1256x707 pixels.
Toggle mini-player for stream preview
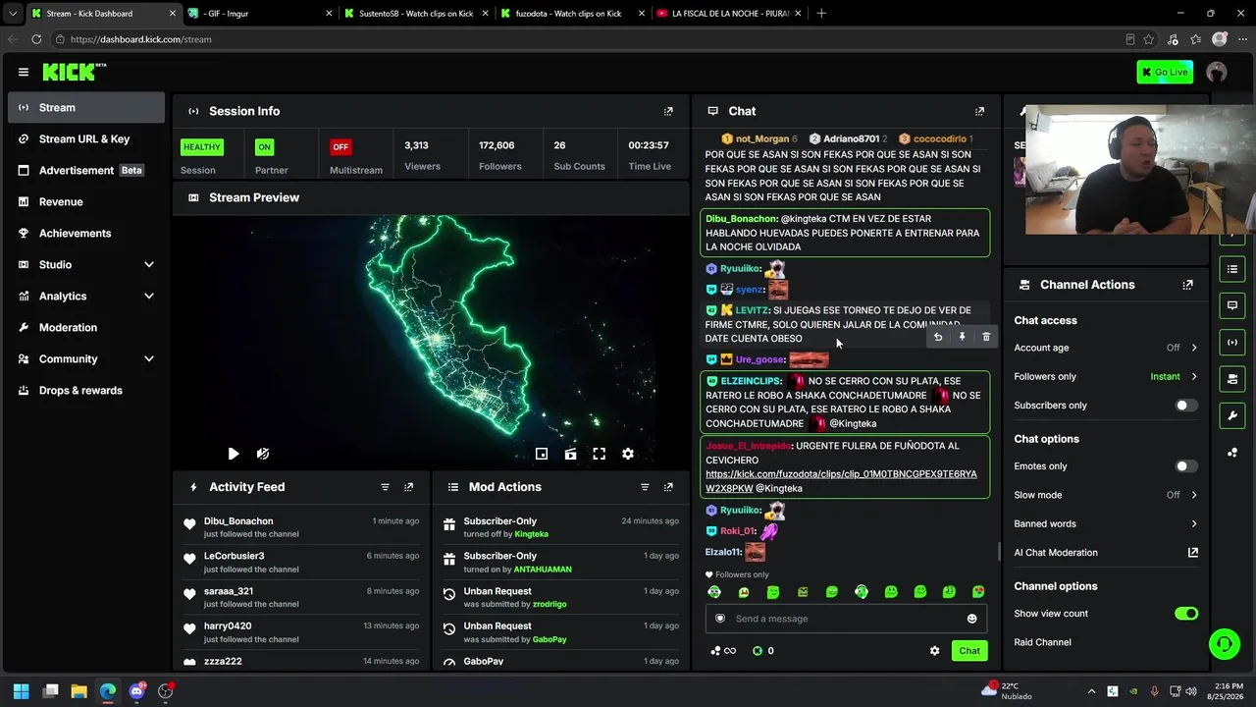[x=542, y=454]
